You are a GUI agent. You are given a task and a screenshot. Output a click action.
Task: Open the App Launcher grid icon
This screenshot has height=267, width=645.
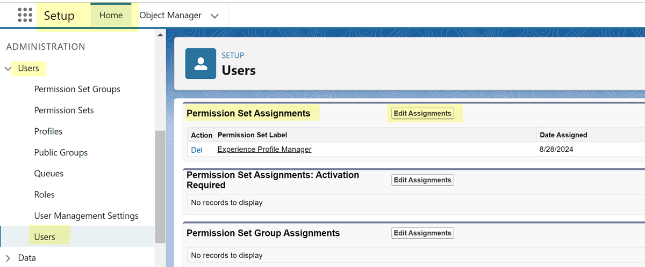click(x=25, y=15)
